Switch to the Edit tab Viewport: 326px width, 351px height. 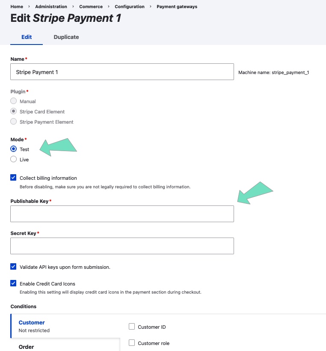coord(27,37)
